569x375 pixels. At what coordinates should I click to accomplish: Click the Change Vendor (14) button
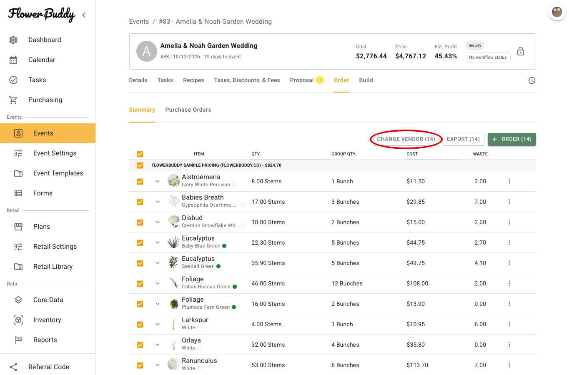point(406,139)
